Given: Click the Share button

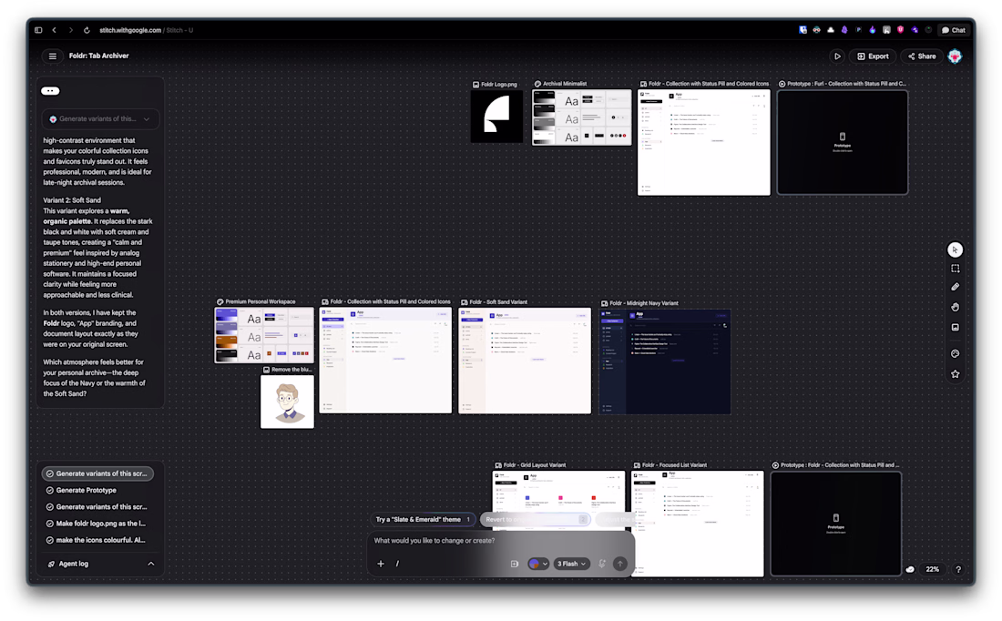Looking at the screenshot, I should (x=922, y=56).
